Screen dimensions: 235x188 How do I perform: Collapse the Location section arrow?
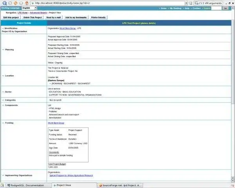click(x=3, y=76)
